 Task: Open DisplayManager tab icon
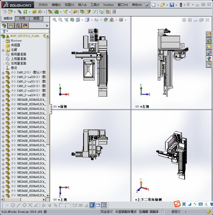point(25,26)
